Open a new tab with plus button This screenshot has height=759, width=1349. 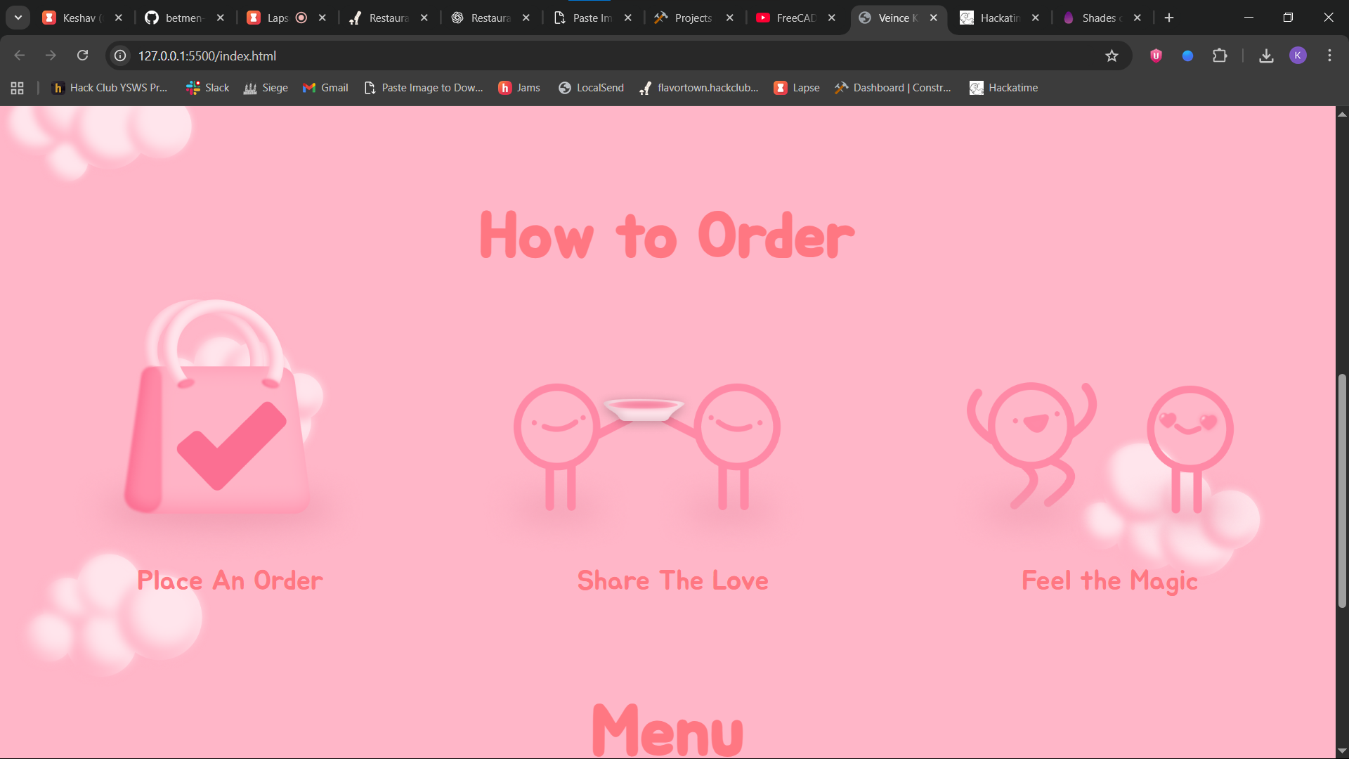1169,18
